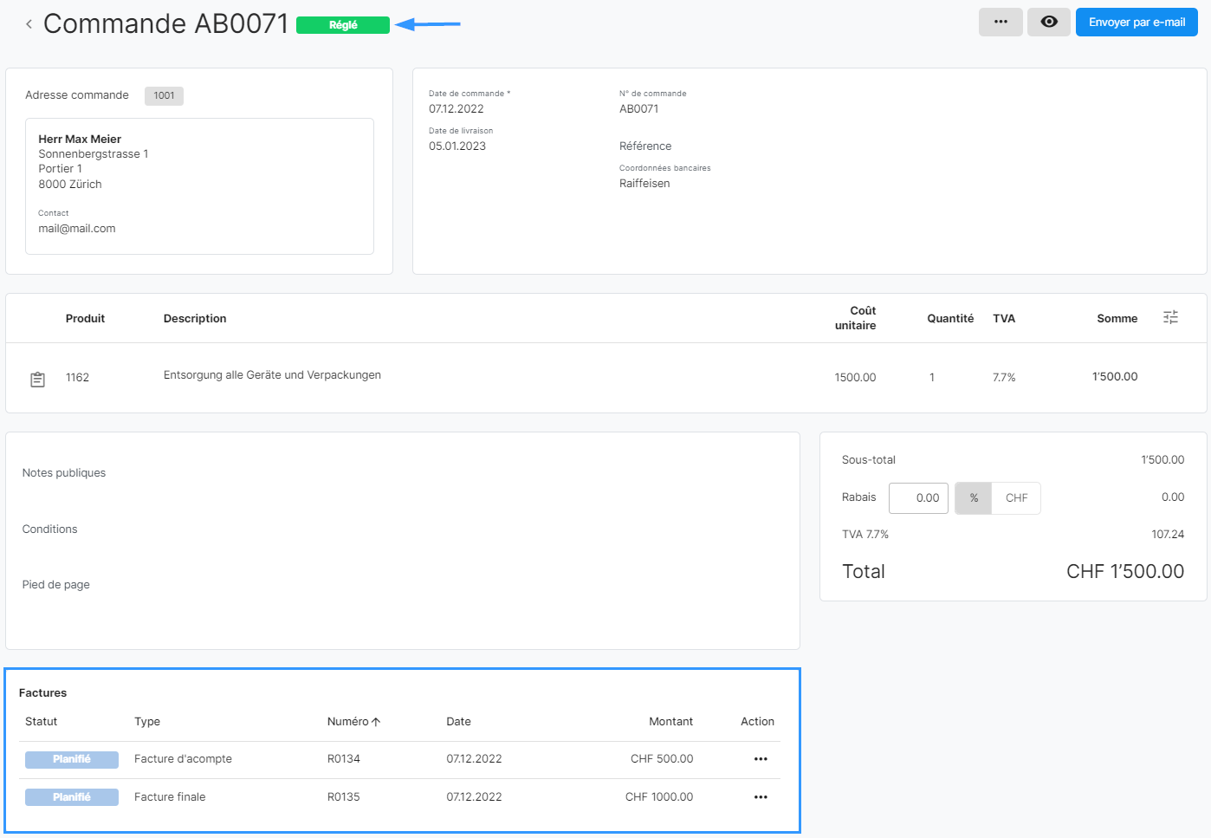This screenshot has height=838, width=1211.
Task: Click the Pied de page section
Action: tap(56, 585)
